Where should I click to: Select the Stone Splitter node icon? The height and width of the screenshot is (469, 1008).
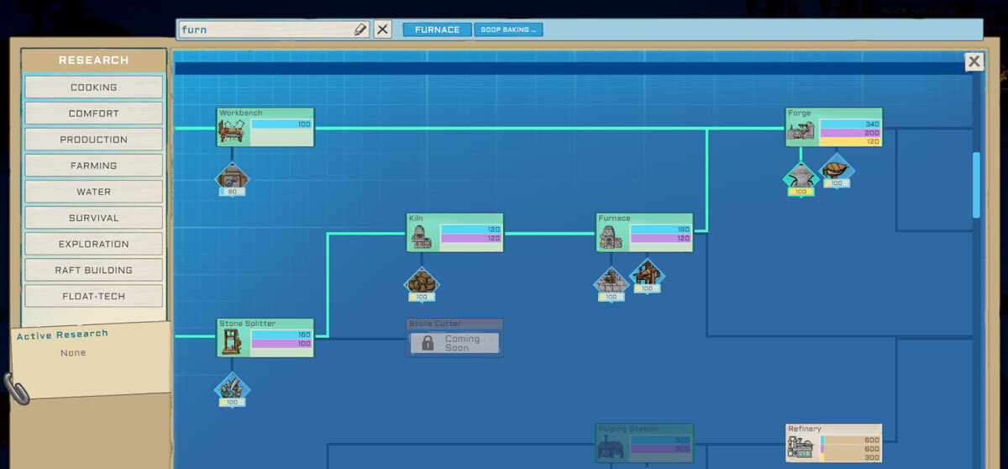(x=233, y=342)
